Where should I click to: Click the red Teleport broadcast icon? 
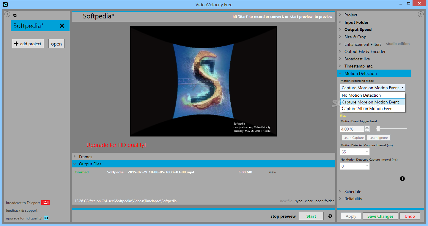click(45, 203)
